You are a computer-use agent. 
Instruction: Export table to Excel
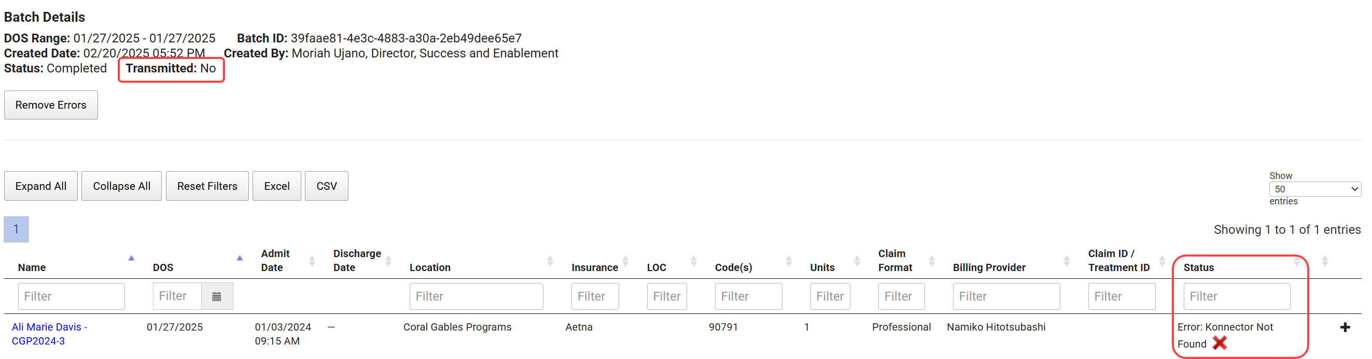click(276, 186)
